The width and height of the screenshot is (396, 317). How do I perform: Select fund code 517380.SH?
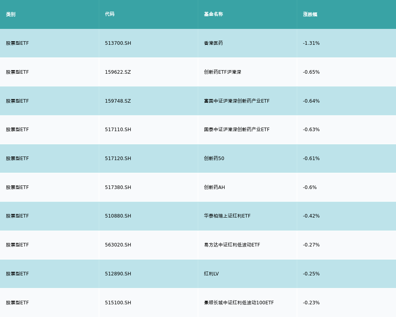click(x=118, y=187)
